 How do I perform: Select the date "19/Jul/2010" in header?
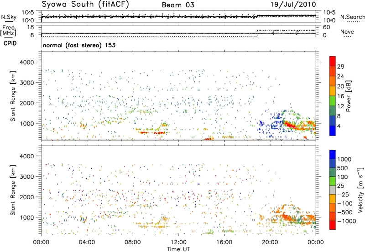point(293,5)
